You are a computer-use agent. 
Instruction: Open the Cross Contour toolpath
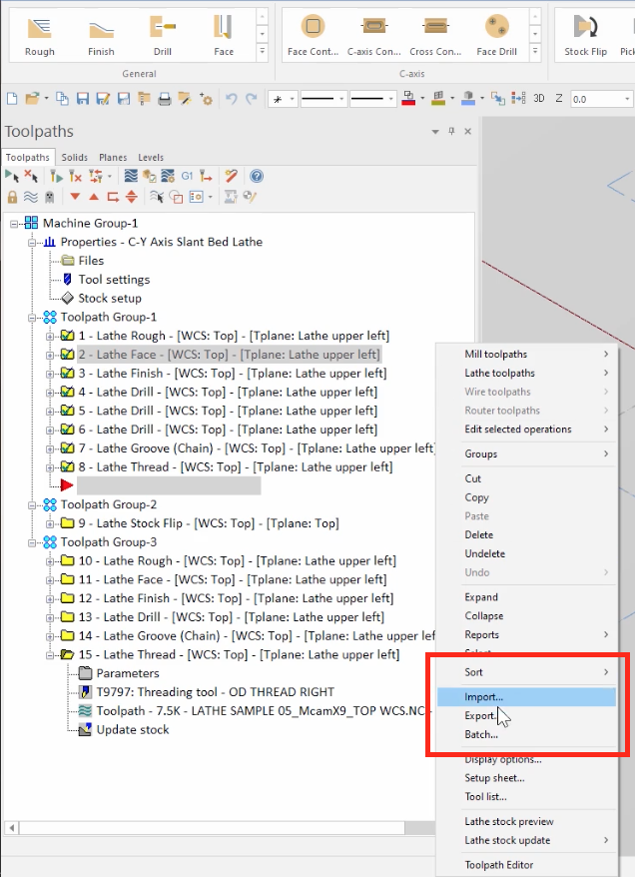point(435,36)
